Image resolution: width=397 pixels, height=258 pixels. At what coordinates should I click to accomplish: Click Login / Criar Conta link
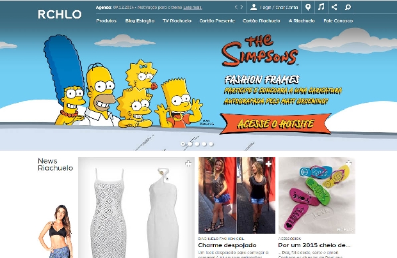279,7
